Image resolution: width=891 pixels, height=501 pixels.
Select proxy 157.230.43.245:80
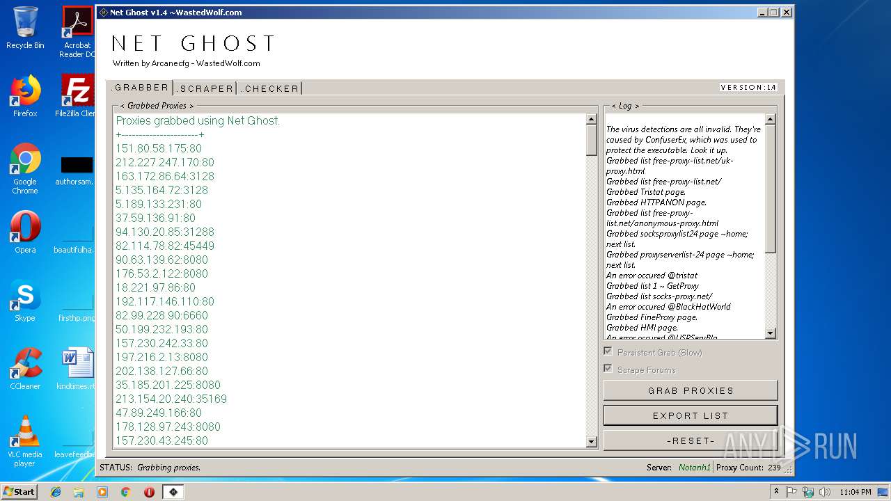pos(161,440)
